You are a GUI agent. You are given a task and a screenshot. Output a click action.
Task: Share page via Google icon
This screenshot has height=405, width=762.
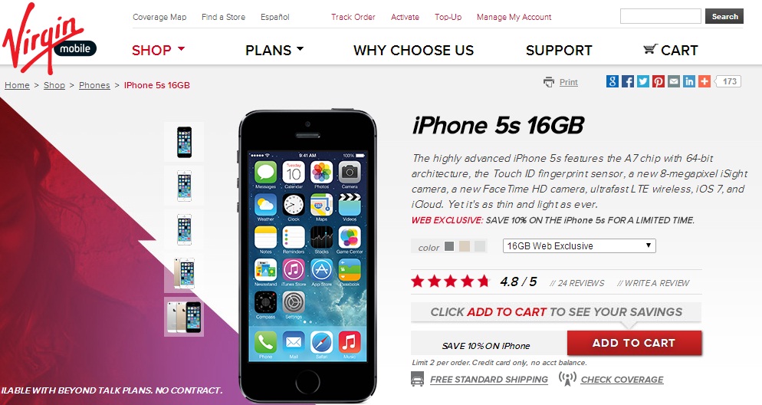[613, 81]
